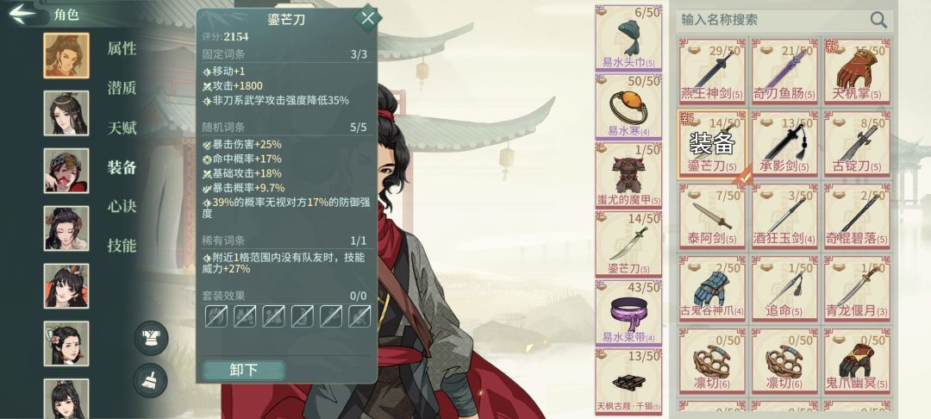
Task: Click the back arrow beside 角色
Action: [x=23, y=15]
